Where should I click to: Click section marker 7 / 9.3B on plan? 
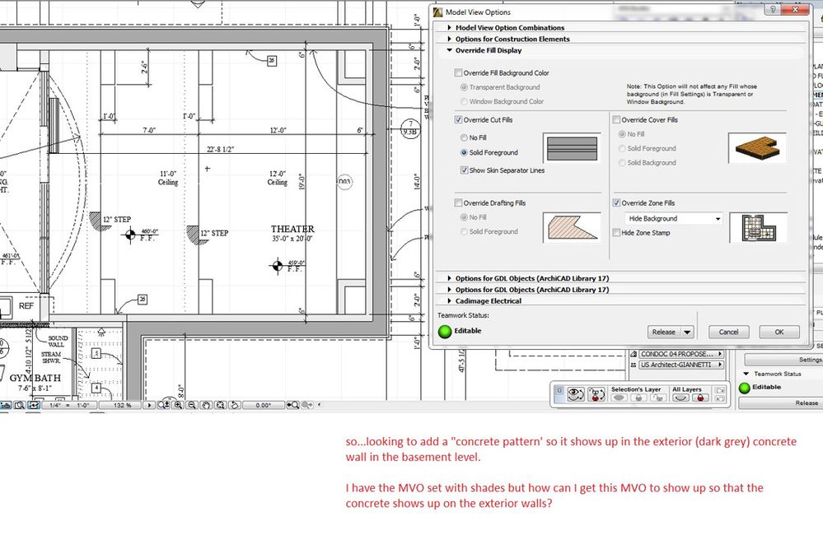click(x=410, y=128)
